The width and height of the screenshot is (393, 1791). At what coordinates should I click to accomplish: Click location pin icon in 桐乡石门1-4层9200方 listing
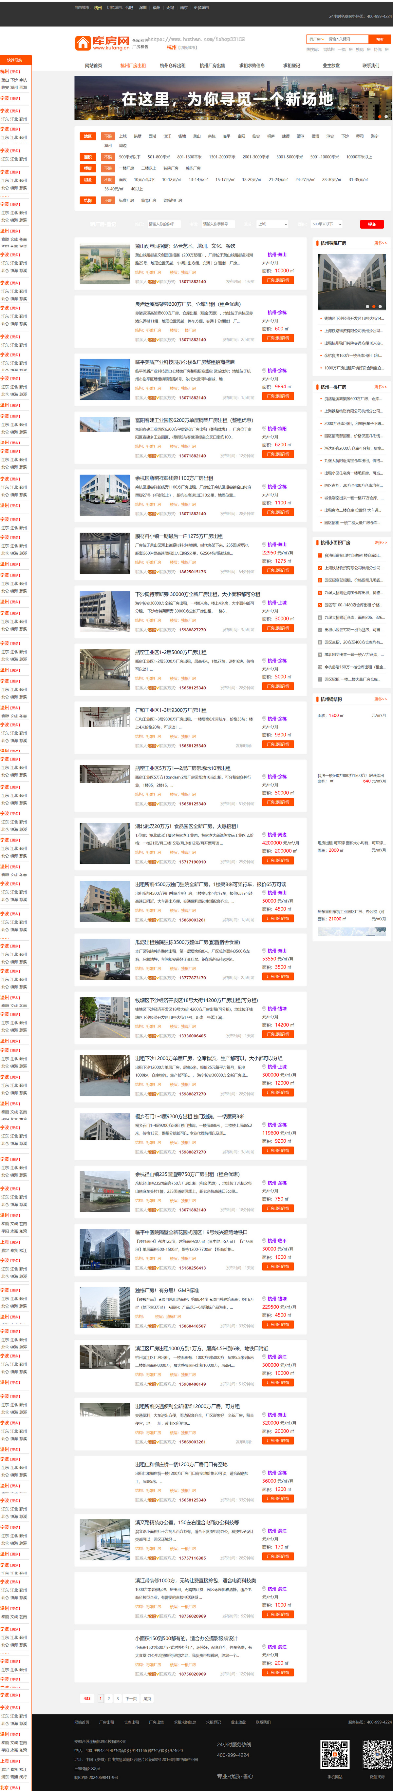(264, 1124)
